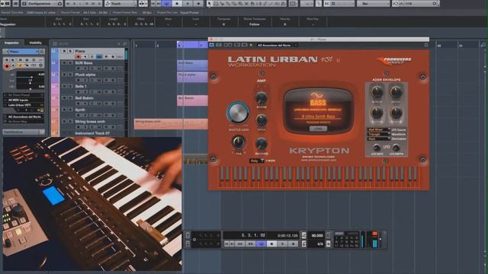Open the Mod Wheel LFO Source dropdown

coord(378,129)
